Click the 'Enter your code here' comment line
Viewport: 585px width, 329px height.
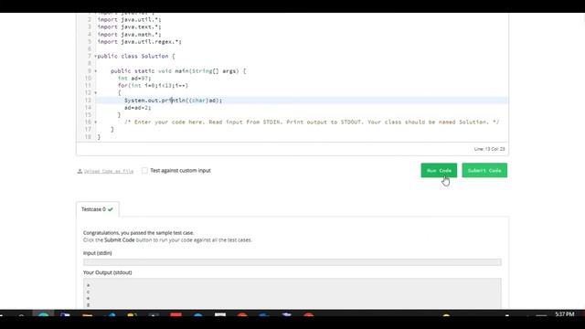pos(312,122)
